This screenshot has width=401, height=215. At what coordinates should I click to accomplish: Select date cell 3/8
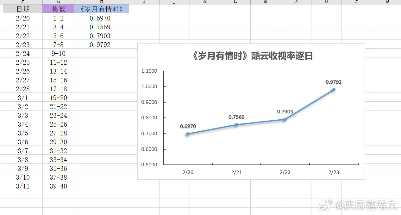[x=23, y=159]
